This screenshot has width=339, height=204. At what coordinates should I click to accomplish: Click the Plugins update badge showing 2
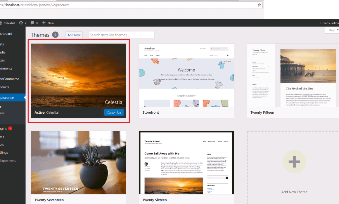point(10,128)
